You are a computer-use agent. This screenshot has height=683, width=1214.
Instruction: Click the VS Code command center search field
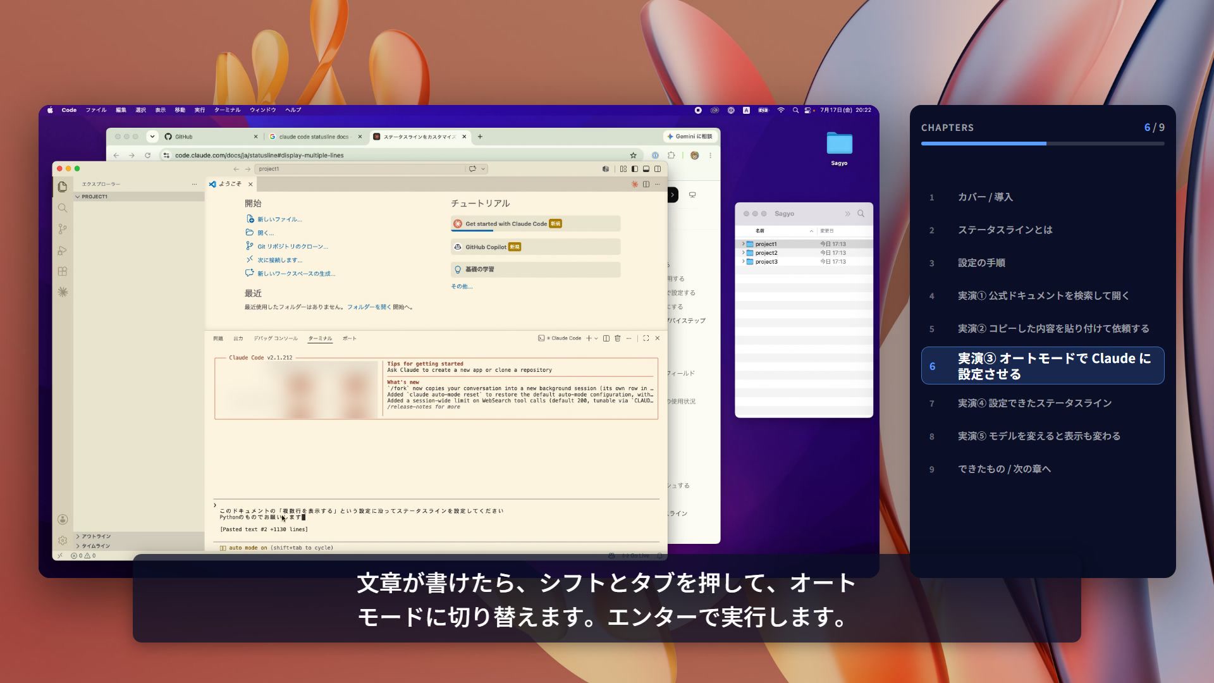click(360, 169)
